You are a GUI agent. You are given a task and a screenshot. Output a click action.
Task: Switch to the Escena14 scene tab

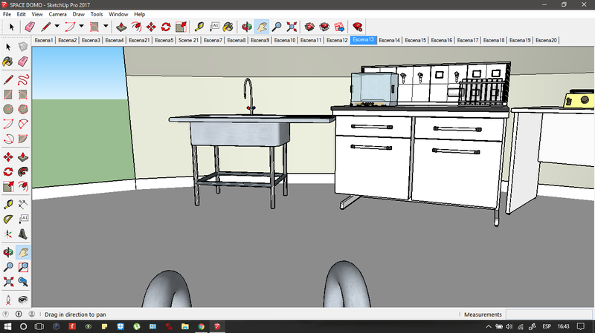click(390, 40)
